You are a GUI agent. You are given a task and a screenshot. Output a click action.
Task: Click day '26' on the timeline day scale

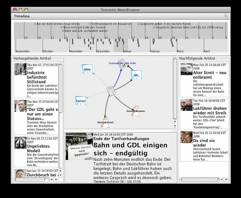pos(120,38)
